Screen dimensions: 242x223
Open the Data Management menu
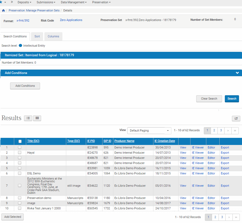click(x=74, y=2)
